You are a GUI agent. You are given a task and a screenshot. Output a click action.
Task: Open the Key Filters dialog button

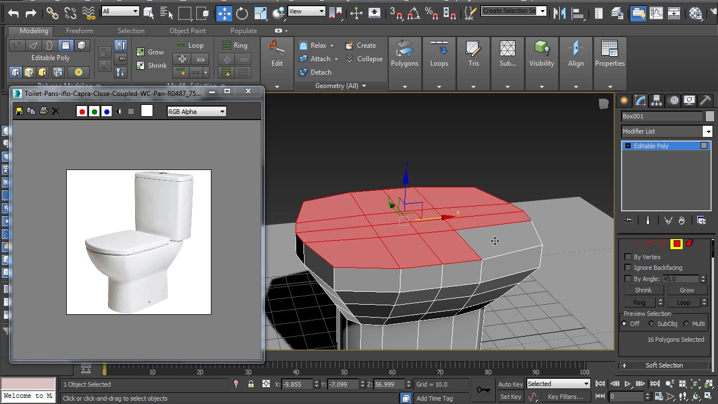565,397
